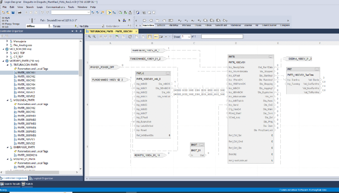The width and height of the screenshot is (339, 193).
Task: Open the Communications menu
Action: click(55, 7)
